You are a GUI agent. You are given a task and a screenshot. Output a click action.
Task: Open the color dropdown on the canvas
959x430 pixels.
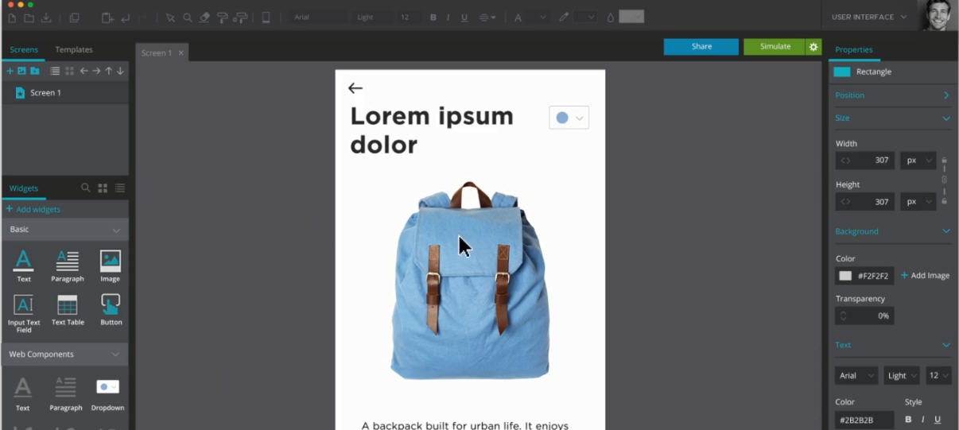[x=569, y=118]
